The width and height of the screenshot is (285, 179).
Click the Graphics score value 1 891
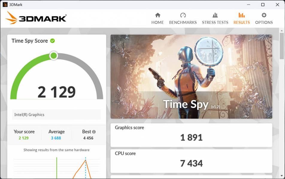coord(191,137)
